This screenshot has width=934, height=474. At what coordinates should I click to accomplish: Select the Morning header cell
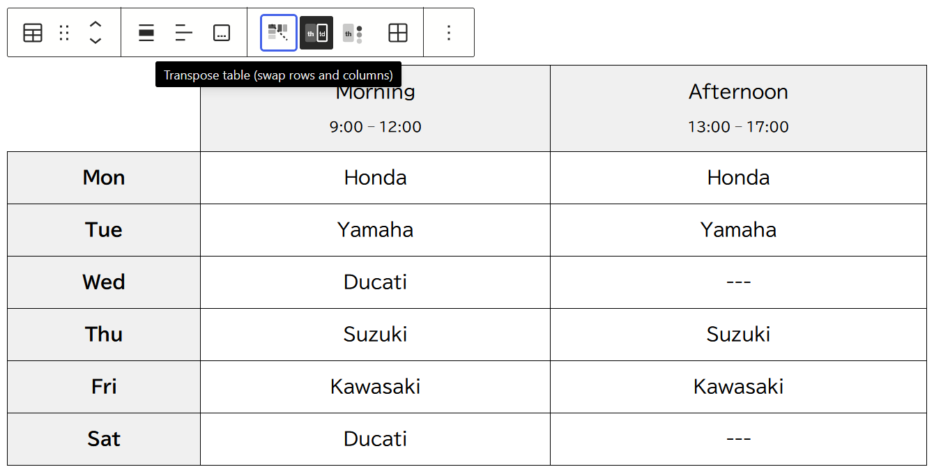375,108
